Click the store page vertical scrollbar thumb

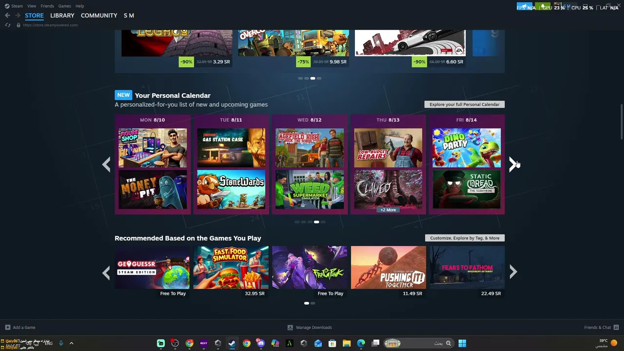tap(621, 122)
